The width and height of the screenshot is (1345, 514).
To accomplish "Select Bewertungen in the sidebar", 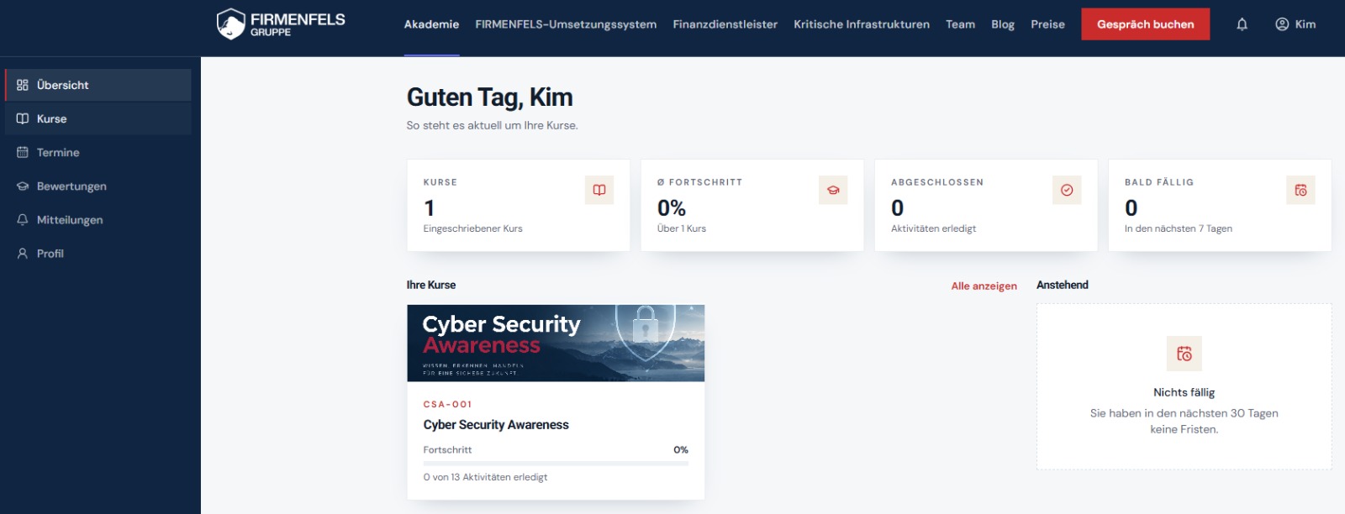I will pyautogui.click(x=98, y=186).
